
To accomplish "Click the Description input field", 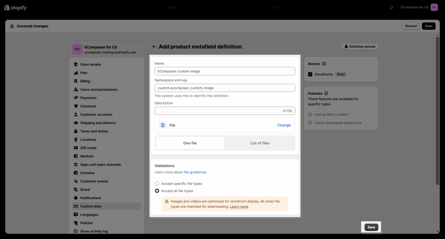I will pyautogui.click(x=225, y=111).
